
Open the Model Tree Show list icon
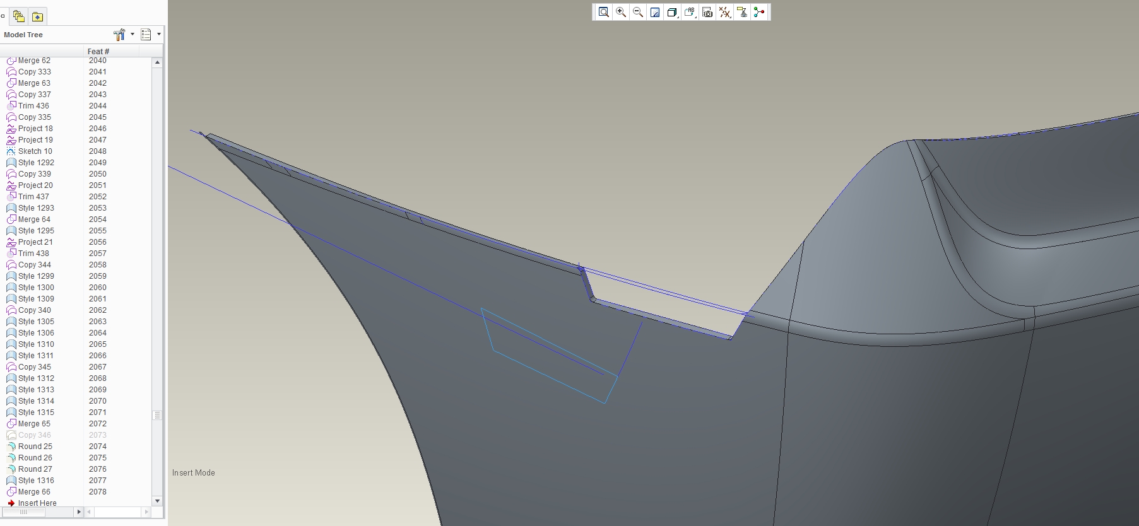[x=146, y=35]
